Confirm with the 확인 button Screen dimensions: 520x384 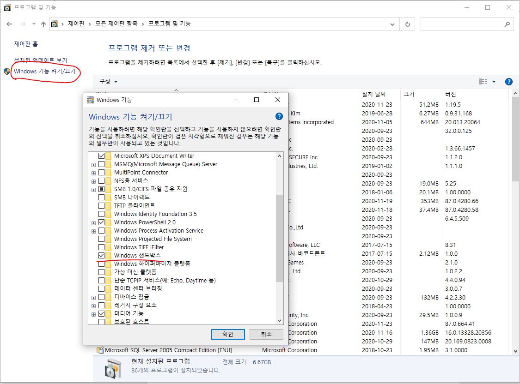point(228,334)
